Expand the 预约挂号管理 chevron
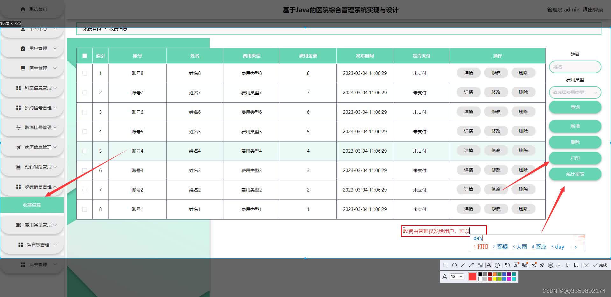 click(x=55, y=108)
